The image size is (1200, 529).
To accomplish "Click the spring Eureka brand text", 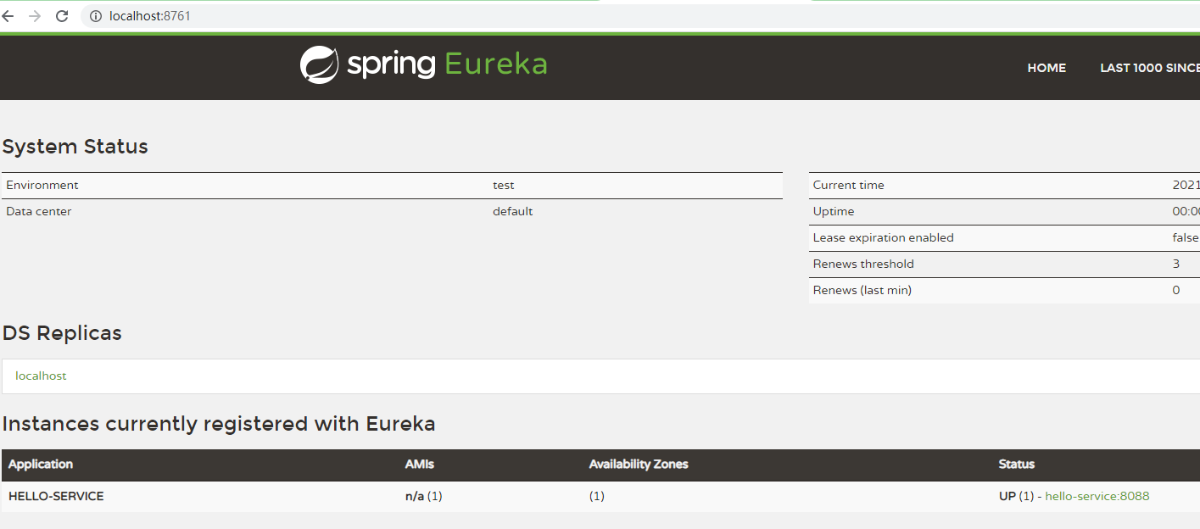I will 447,64.
